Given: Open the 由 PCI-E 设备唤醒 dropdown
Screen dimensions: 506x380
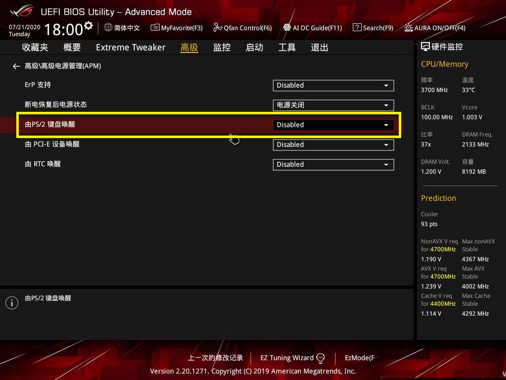Looking at the screenshot, I should click(x=333, y=144).
